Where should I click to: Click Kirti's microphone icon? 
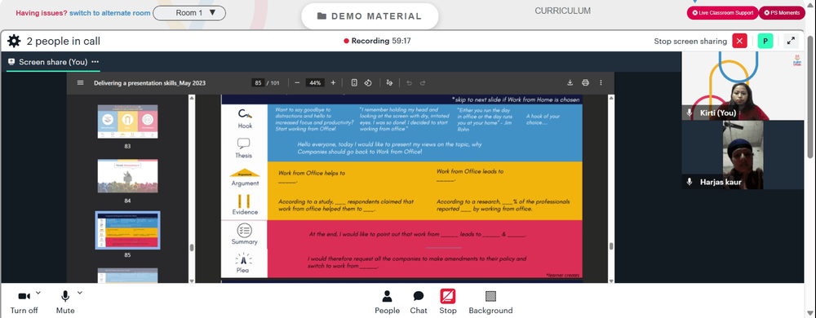point(690,113)
